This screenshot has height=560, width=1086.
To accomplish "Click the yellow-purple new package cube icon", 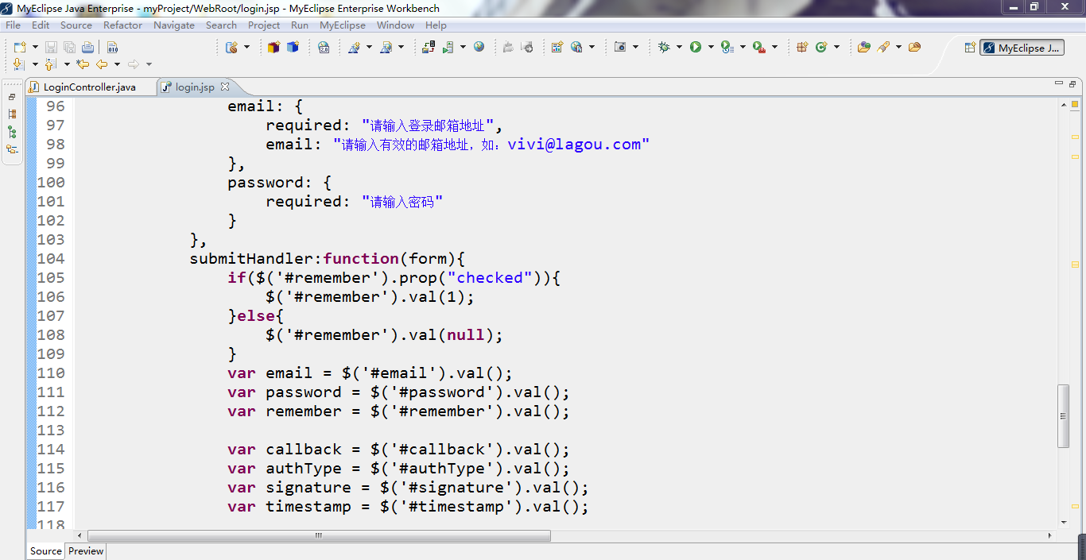I will tap(273, 48).
